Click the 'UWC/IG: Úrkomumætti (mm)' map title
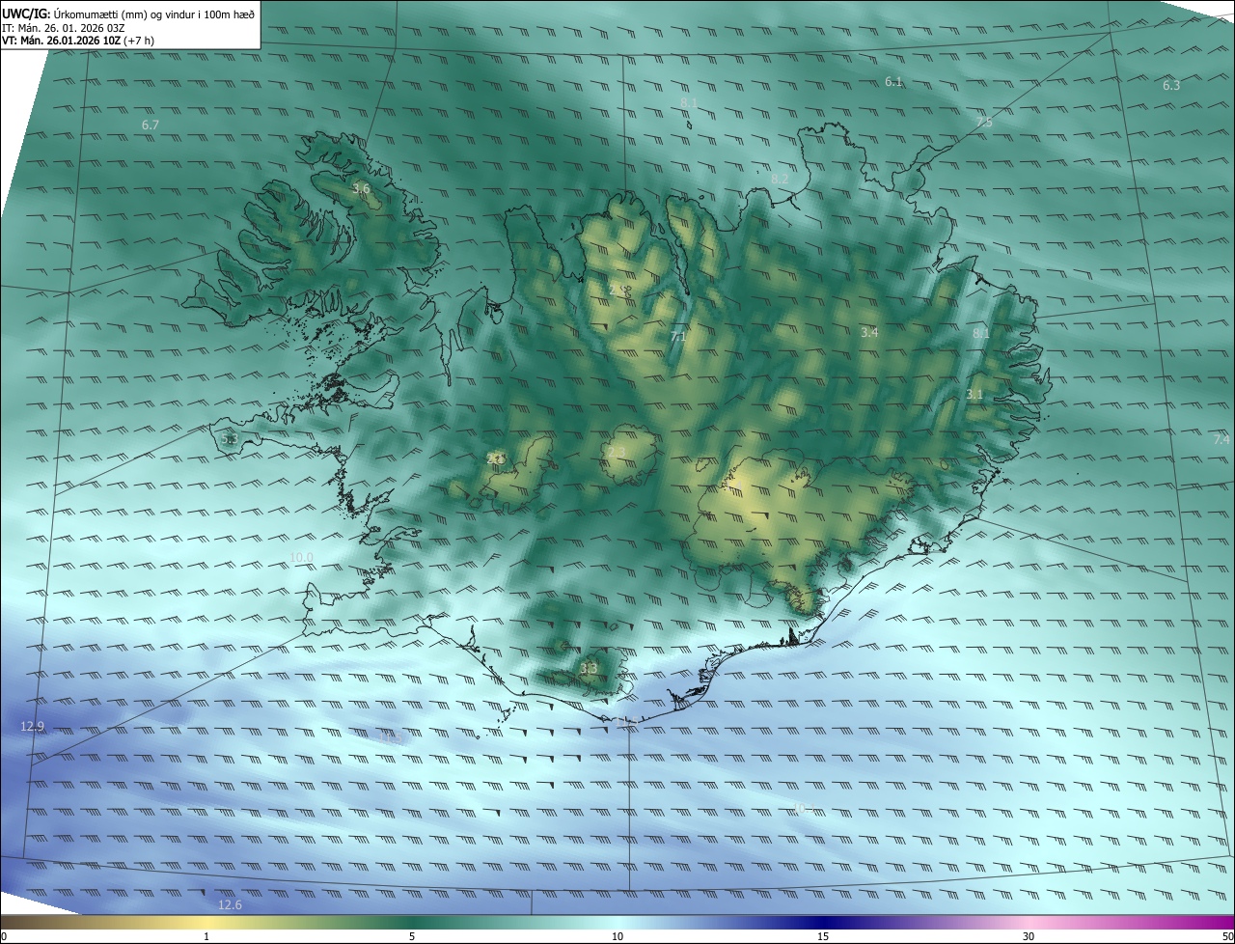The image size is (1235, 944). click(128, 14)
